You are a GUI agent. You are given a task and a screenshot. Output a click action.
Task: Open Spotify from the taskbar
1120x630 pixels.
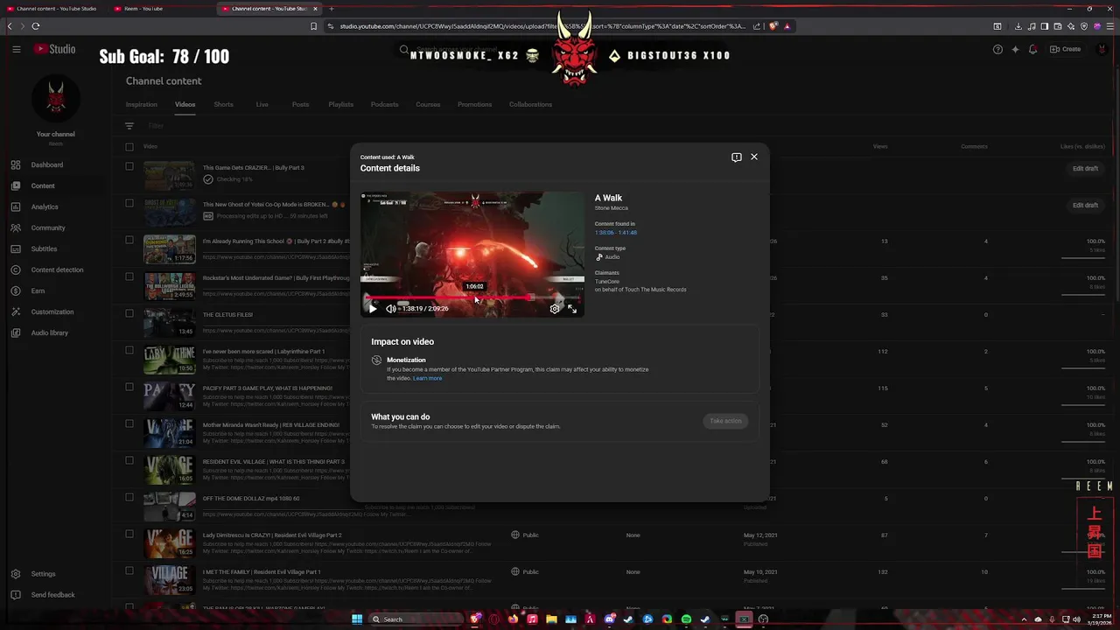(686, 619)
